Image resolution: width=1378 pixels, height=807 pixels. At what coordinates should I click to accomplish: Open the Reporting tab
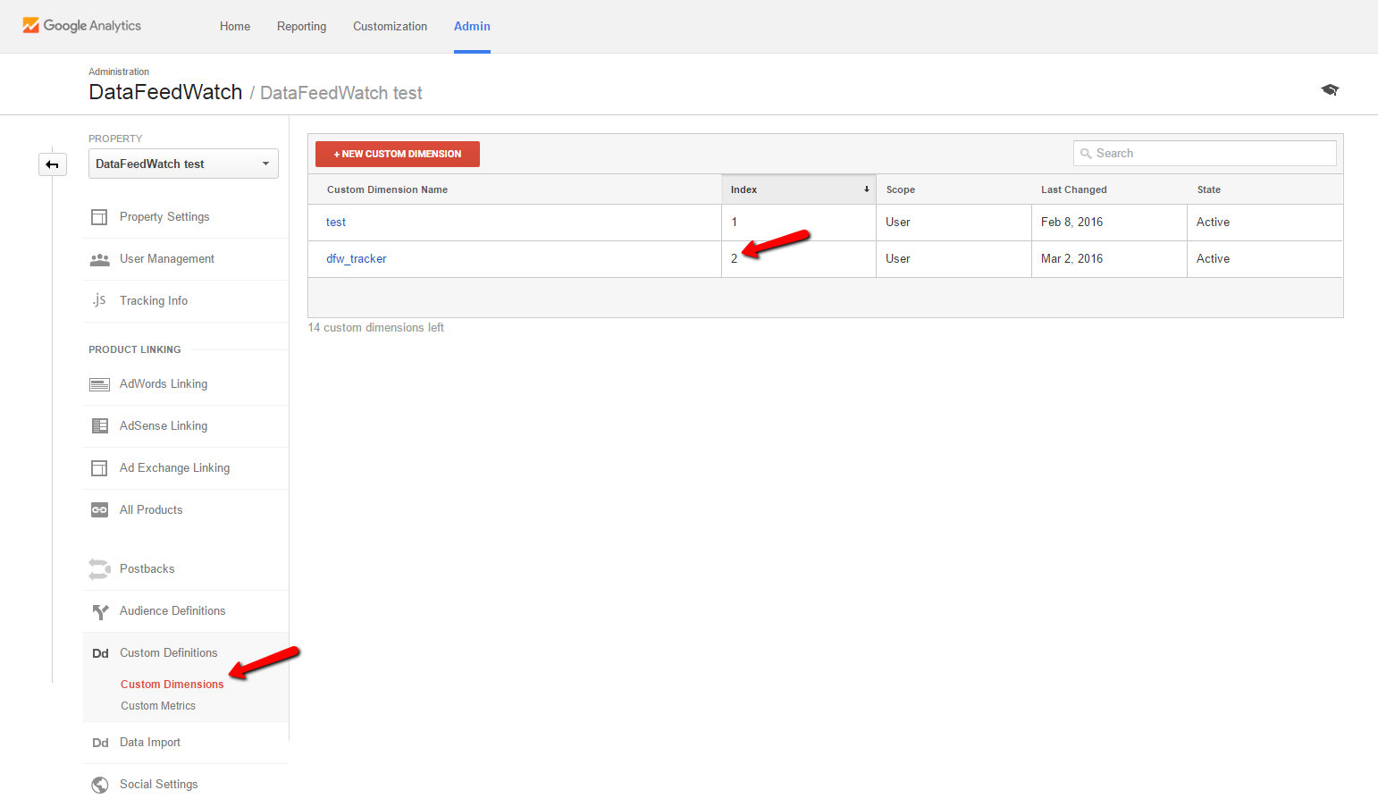(301, 27)
